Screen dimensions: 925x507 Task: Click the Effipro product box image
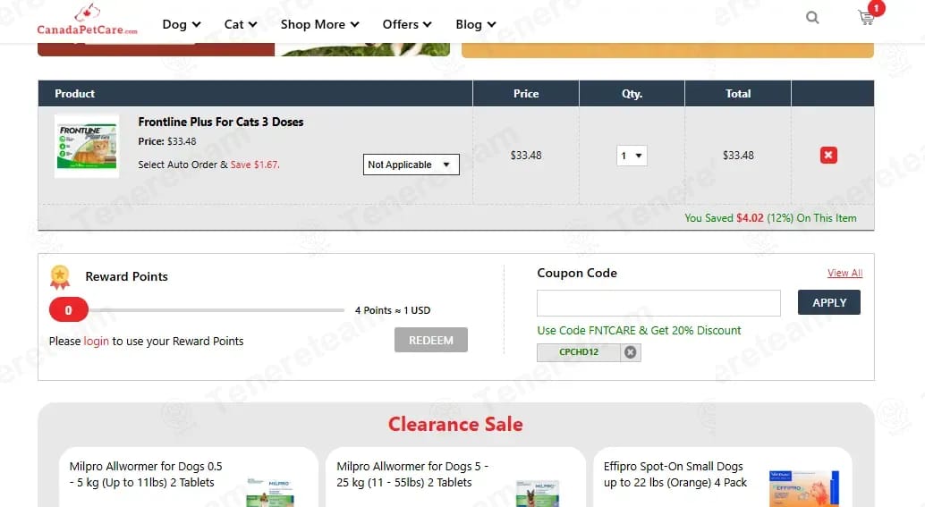tap(804, 488)
